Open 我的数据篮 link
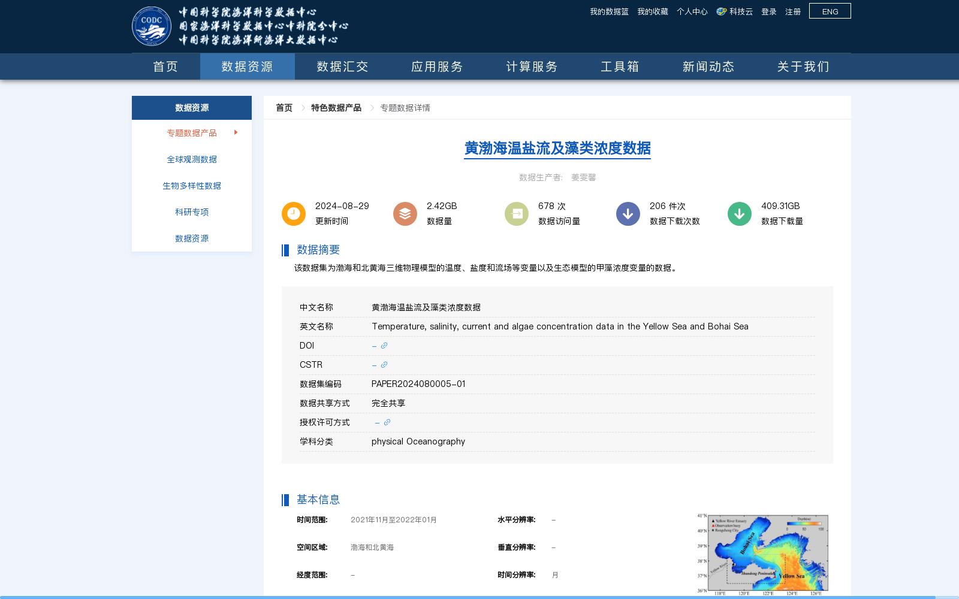The image size is (959, 599). [x=609, y=12]
